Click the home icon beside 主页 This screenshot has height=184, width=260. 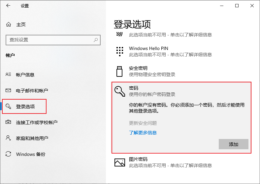coord(9,24)
